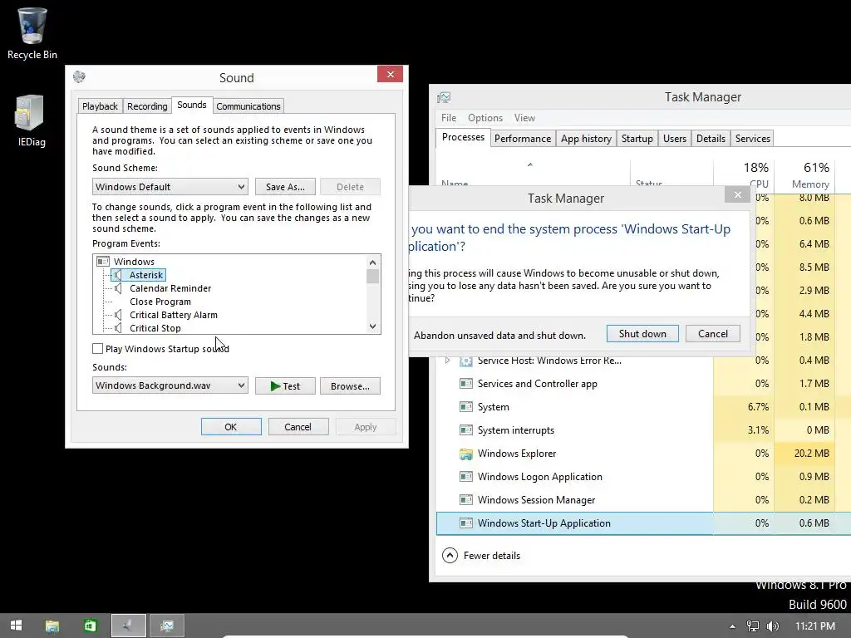Viewport: 851px width, 638px height.
Task: Switch to the Recording tab
Action: pyautogui.click(x=147, y=106)
